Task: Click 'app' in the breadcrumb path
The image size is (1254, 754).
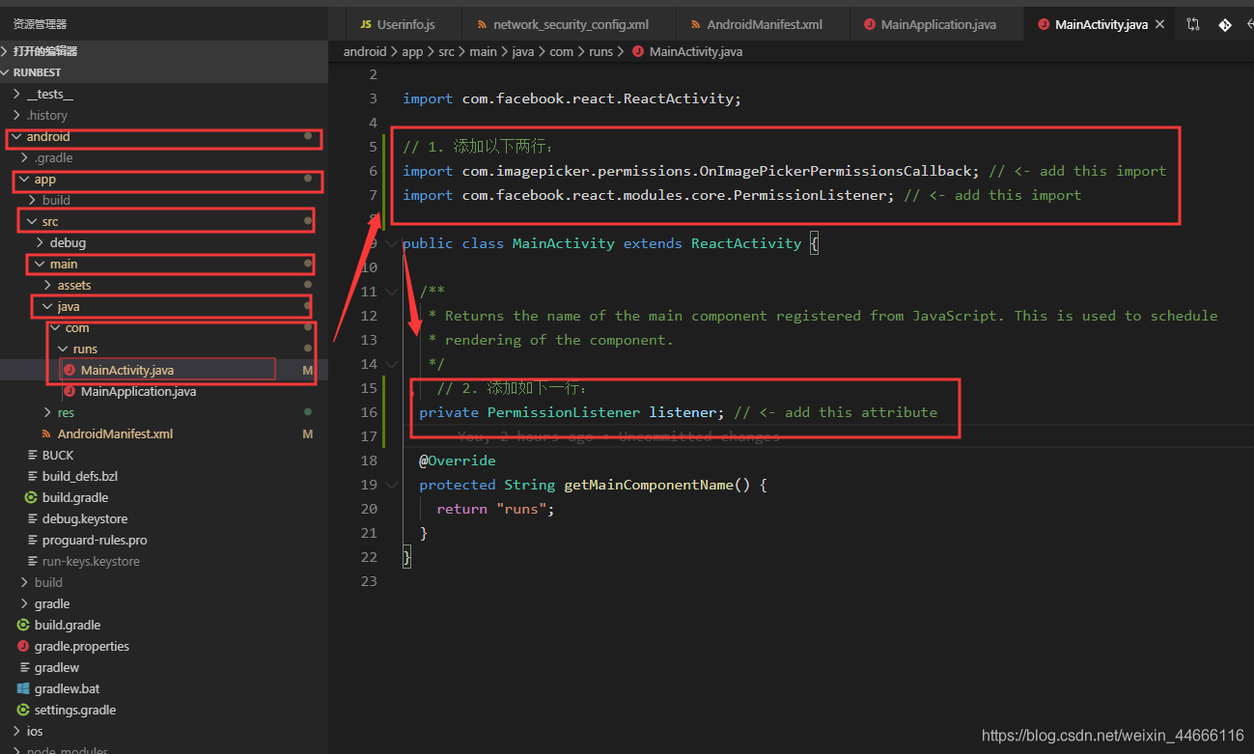Action: (x=412, y=51)
